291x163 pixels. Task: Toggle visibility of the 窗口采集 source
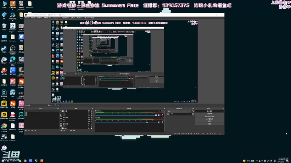(89, 124)
